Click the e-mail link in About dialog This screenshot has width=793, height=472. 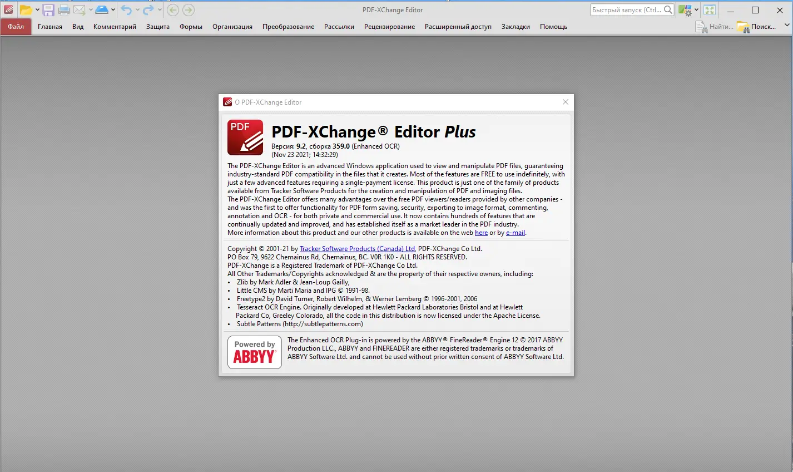516,233
